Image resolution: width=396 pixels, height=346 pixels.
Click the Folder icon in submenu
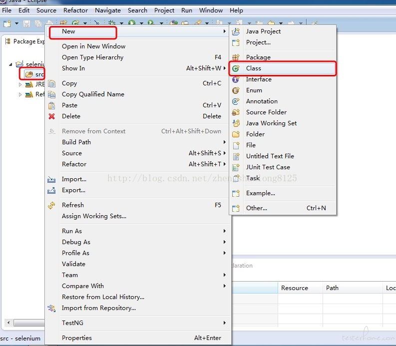pyautogui.click(x=236, y=134)
